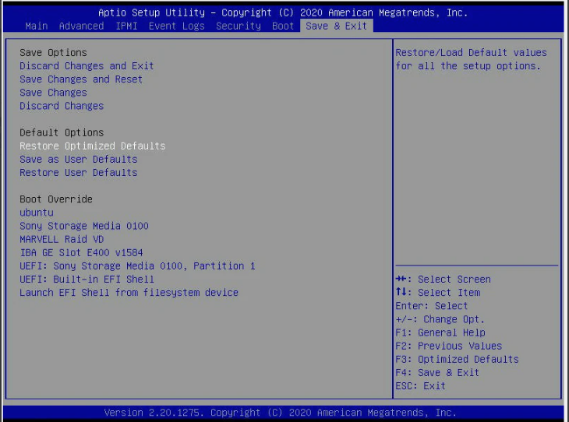The image size is (569, 422).
Task: Click the Aptio Setup Utility title text
Action: click(x=283, y=12)
